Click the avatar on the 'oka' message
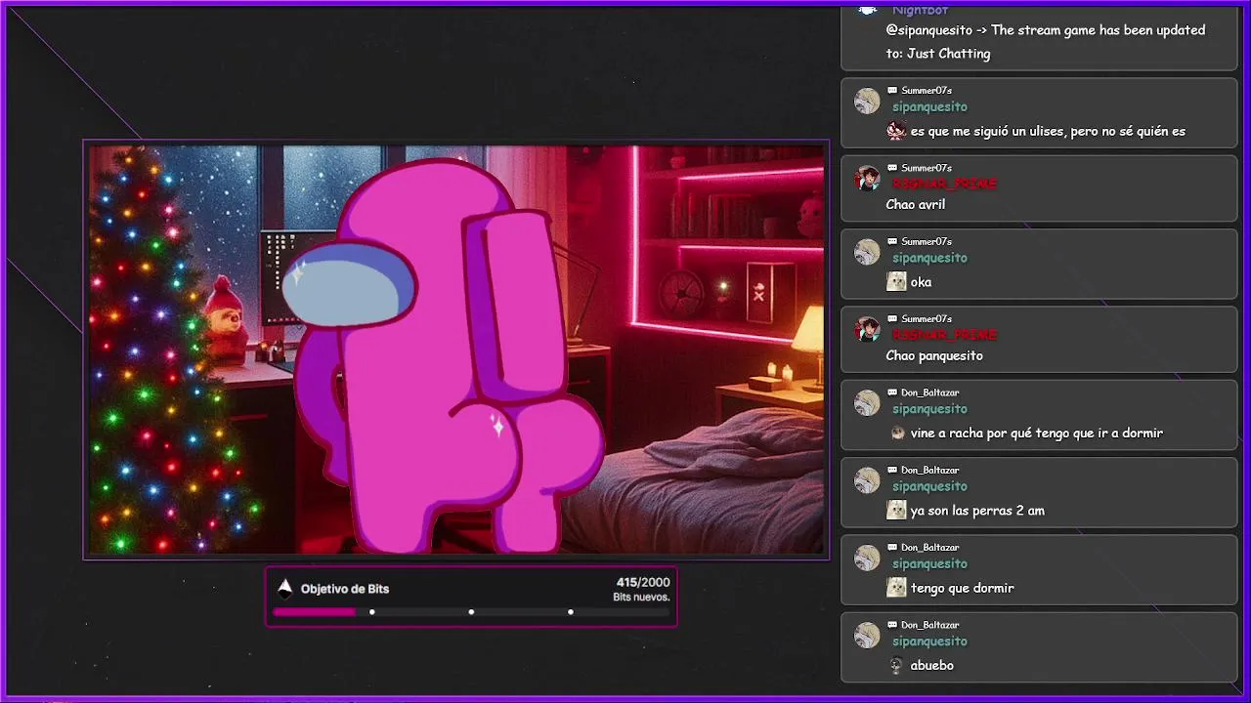This screenshot has width=1251, height=703. (867, 252)
